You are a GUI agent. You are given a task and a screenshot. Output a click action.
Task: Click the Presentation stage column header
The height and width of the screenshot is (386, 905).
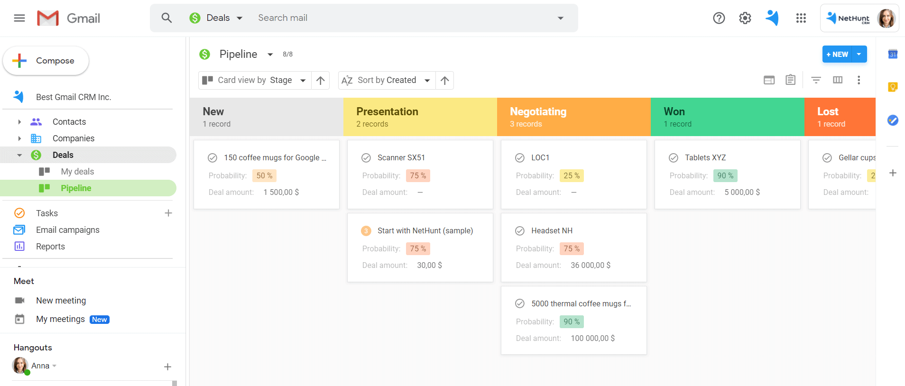(420, 117)
